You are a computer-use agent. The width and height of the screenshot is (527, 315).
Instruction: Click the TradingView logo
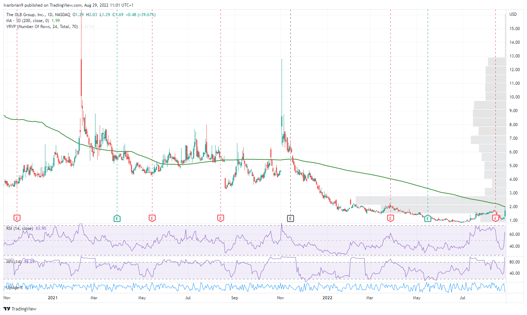point(20,309)
